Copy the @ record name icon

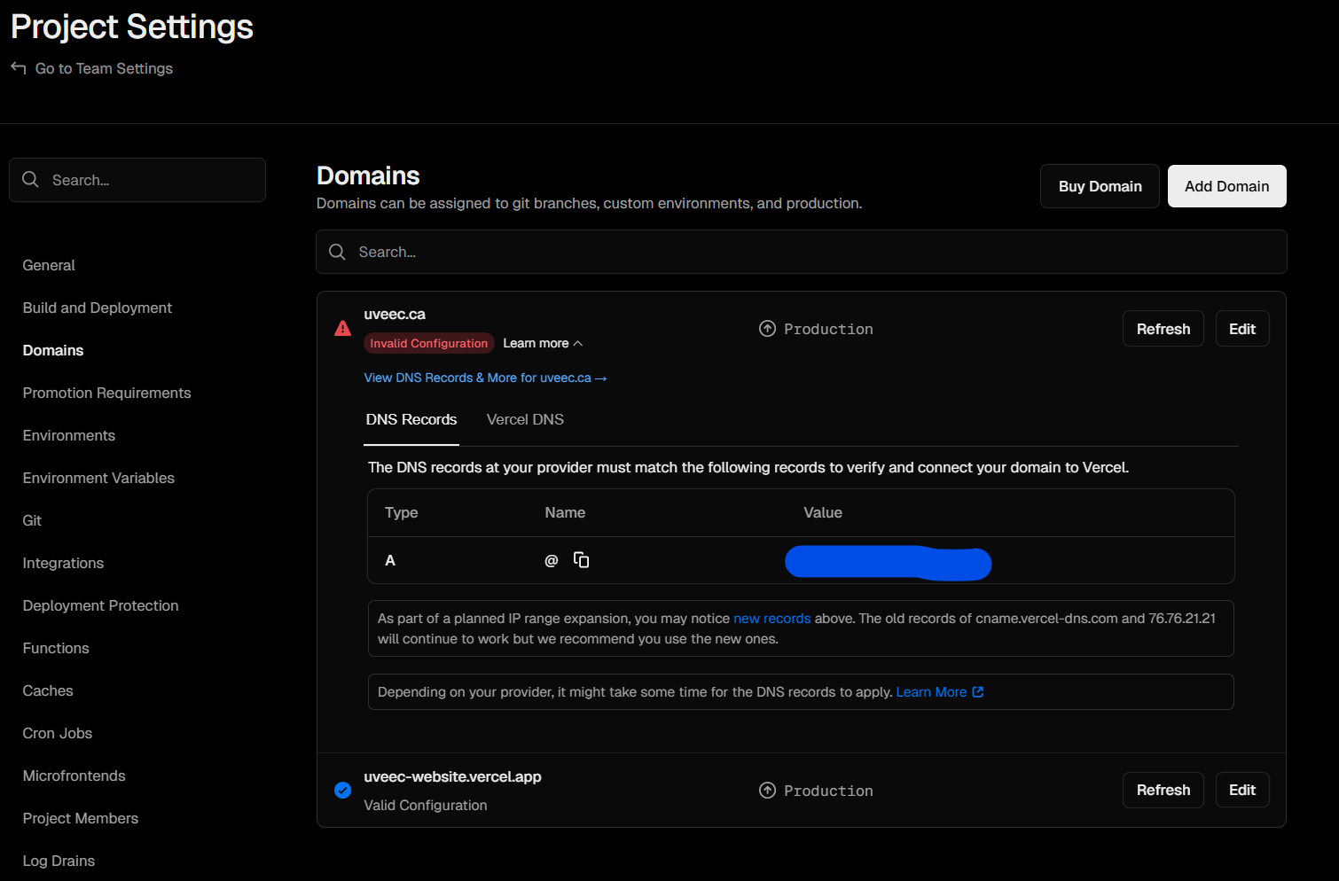tap(582, 560)
